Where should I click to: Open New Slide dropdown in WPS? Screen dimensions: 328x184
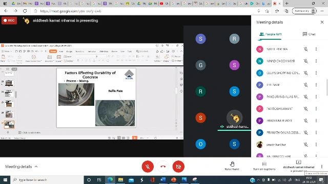pos(50,58)
